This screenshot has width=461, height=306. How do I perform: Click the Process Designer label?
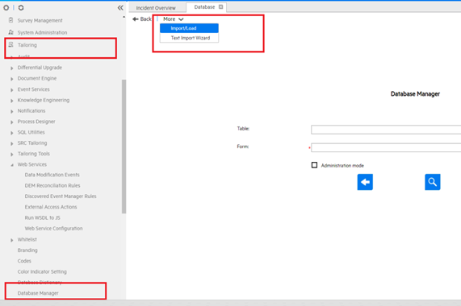(x=36, y=122)
